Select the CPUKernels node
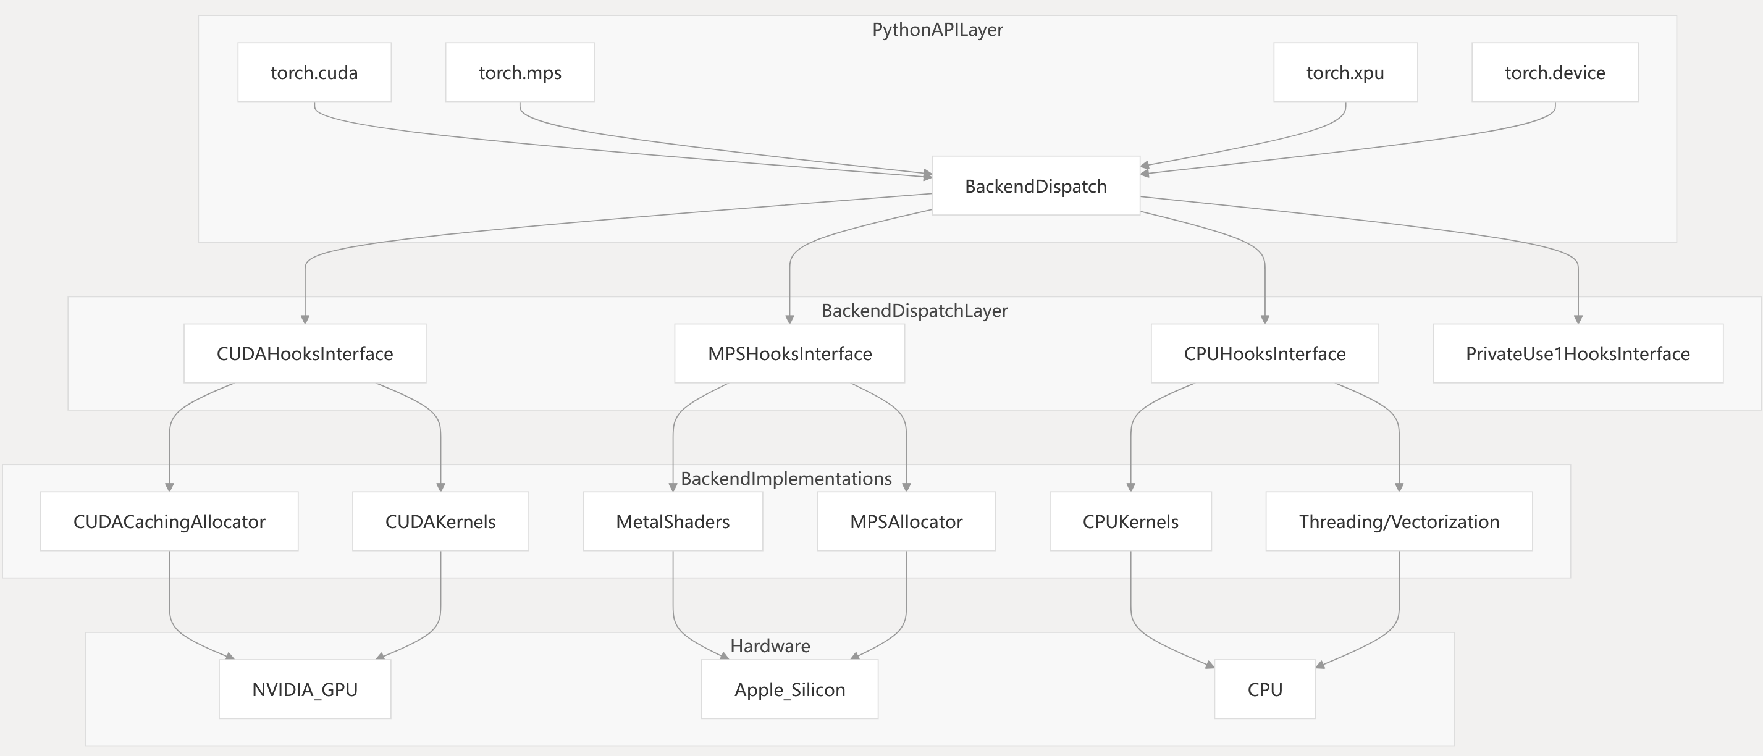 [1130, 521]
